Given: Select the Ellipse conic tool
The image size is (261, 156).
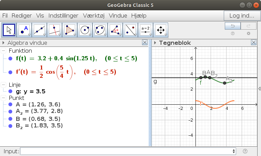Looking at the screenshot, I should (100, 30).
